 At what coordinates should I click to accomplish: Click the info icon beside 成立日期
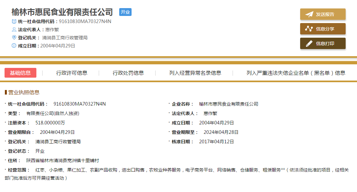[14, 46]
